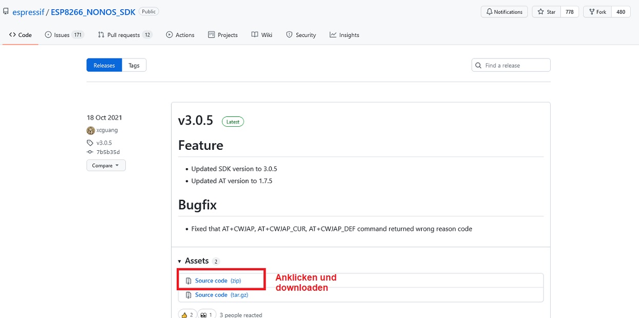
Task: Click the espressif owner link
Action: point(28,12)
